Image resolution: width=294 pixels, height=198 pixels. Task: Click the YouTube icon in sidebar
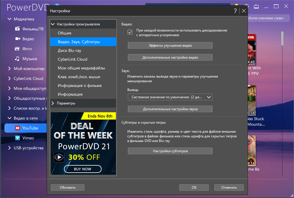(x=18, y=128)
